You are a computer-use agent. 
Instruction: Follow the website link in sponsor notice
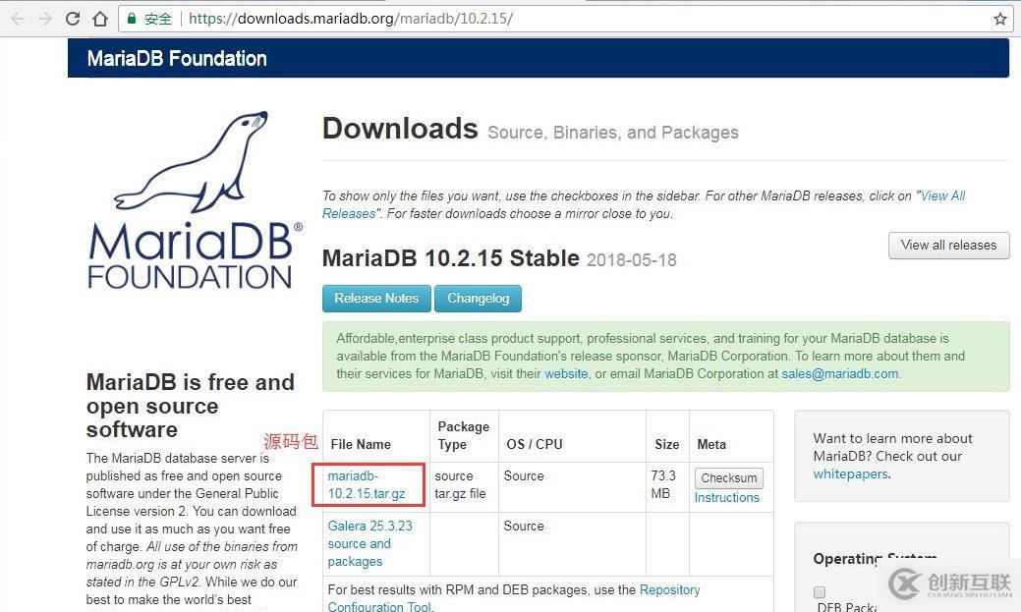tap(566, 373)
